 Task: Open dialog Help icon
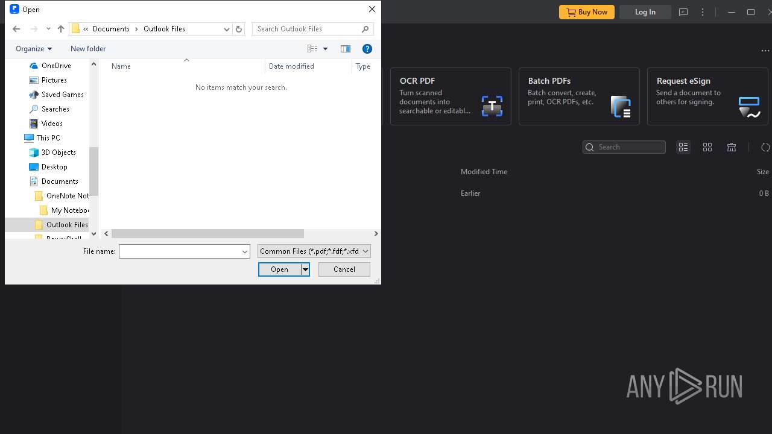[367, 49]
